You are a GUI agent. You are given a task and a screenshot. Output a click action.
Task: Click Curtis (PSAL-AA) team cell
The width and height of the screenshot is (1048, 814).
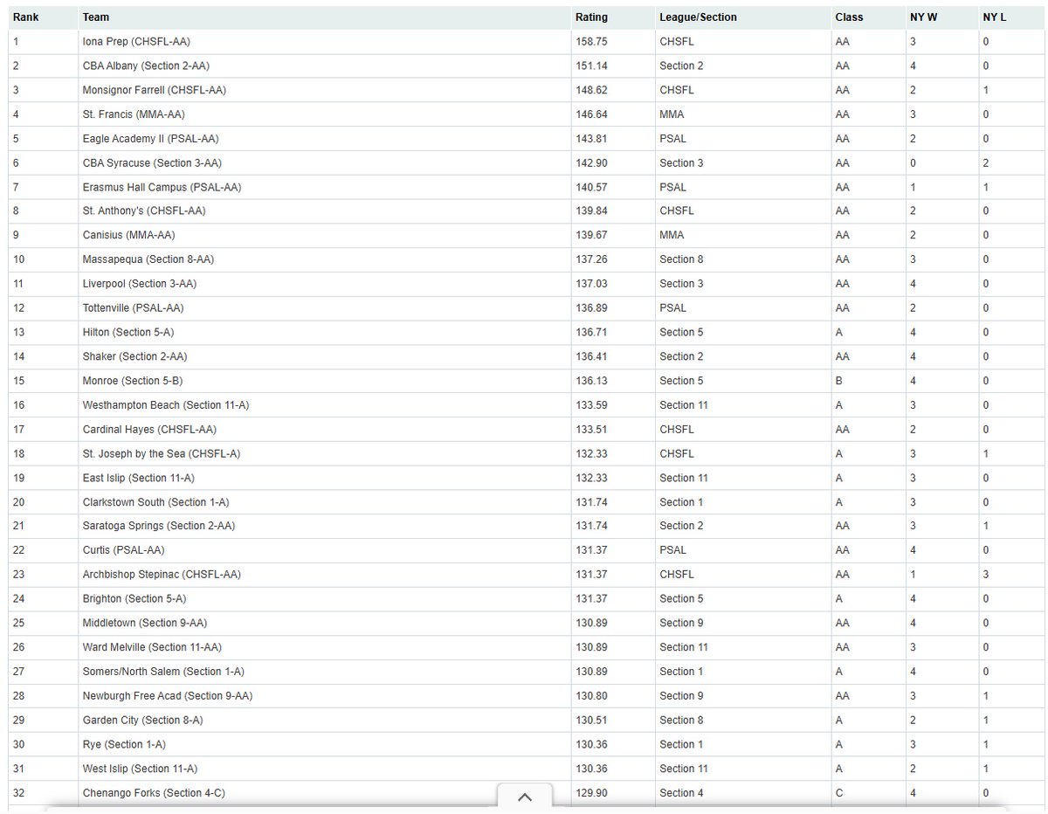click(323, 550)
